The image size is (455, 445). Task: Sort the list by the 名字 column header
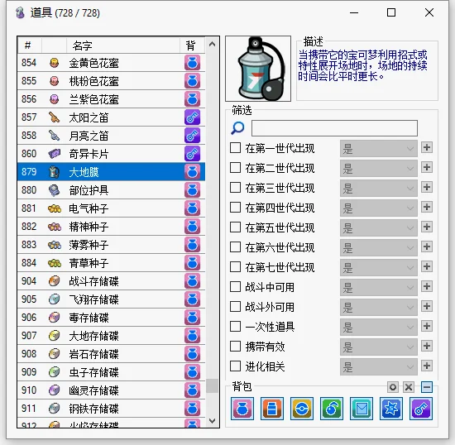coord(123,45)
